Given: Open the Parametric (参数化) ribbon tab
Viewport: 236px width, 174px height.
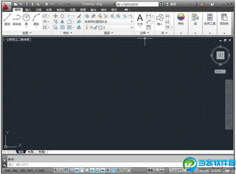Looking at the screenshot, I should 61,10.
